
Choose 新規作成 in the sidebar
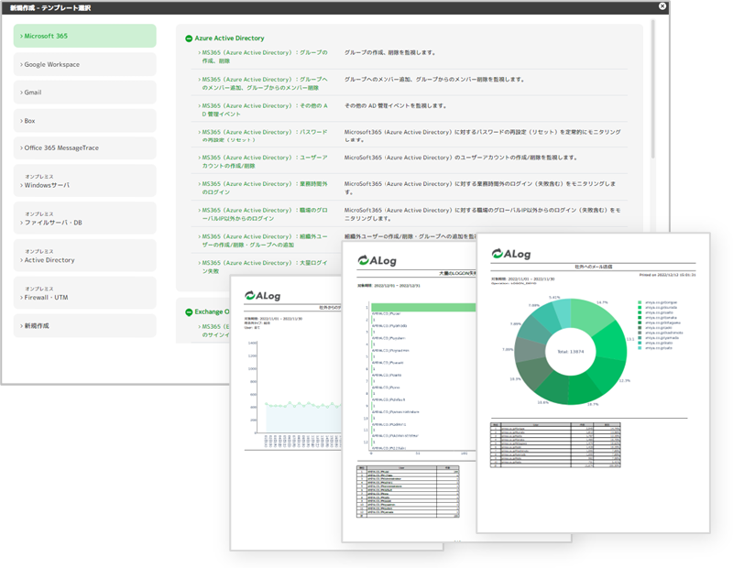pos(84,326)
